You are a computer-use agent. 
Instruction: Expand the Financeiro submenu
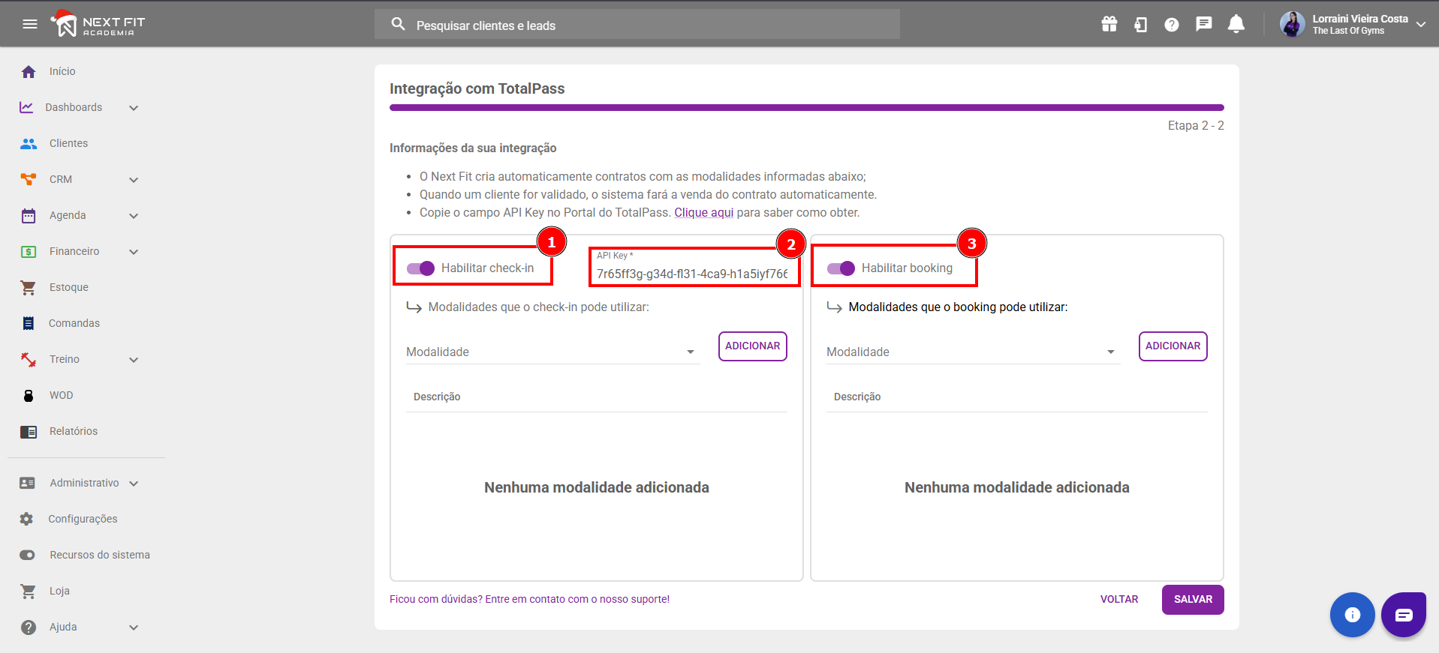(134, 252)
